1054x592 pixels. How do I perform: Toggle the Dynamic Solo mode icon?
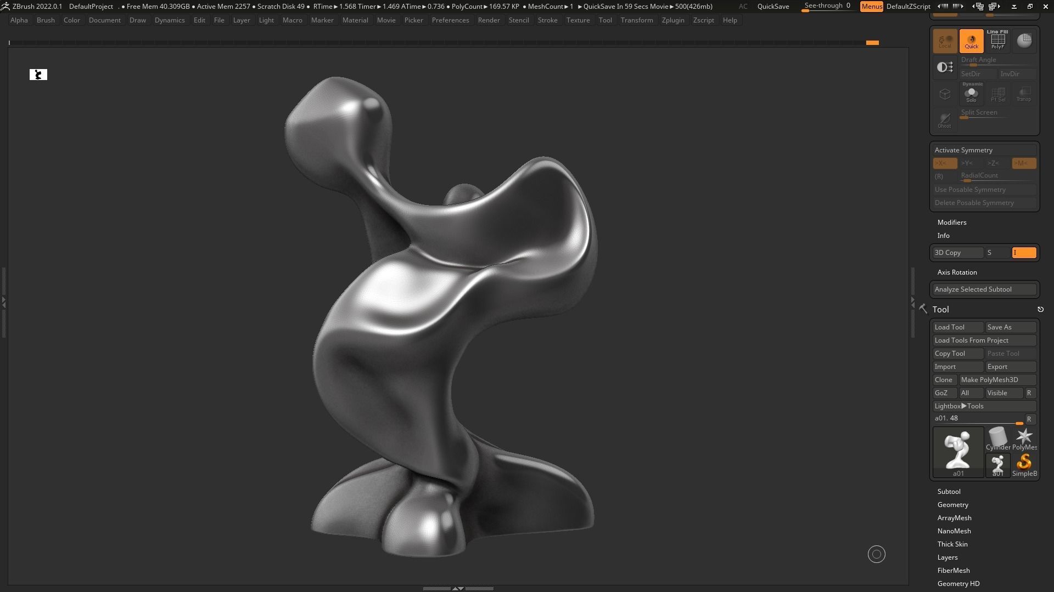(971, 94)
